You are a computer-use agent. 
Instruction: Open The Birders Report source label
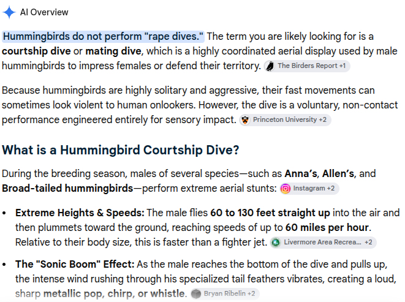[308, 66]
